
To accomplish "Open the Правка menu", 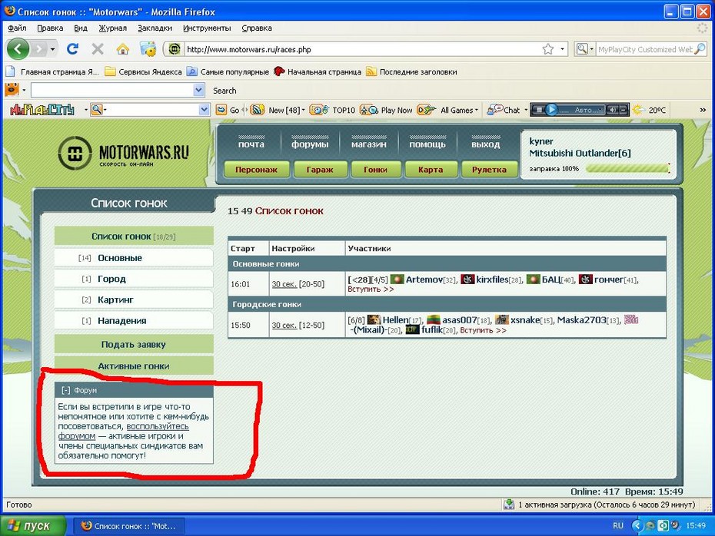I will (50, 28).
